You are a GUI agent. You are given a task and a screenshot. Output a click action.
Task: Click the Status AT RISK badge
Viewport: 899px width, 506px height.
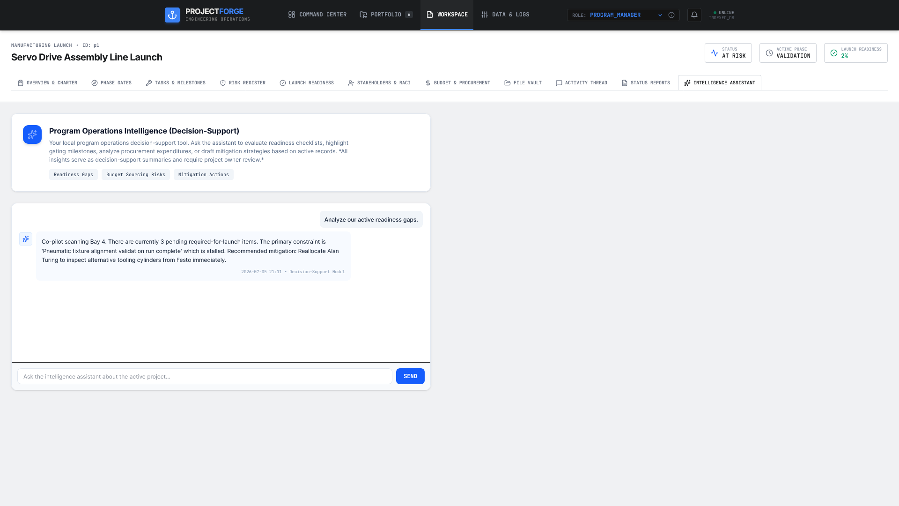point(728,53)
